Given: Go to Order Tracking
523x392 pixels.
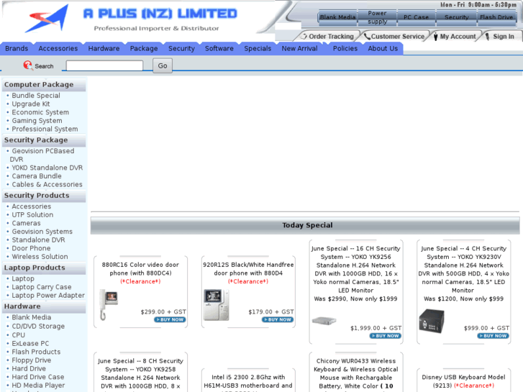Looking at the screenshot, I should (331, 37).
